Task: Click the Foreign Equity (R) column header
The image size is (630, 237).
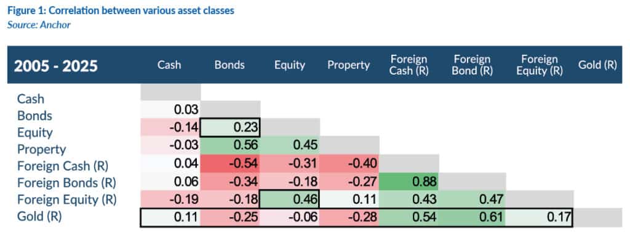Action: (539, 65)
